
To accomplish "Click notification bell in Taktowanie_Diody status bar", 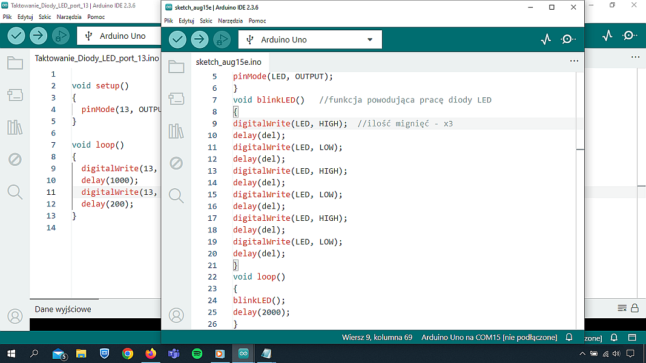I will pyautogui.click(x=614, y=338).
